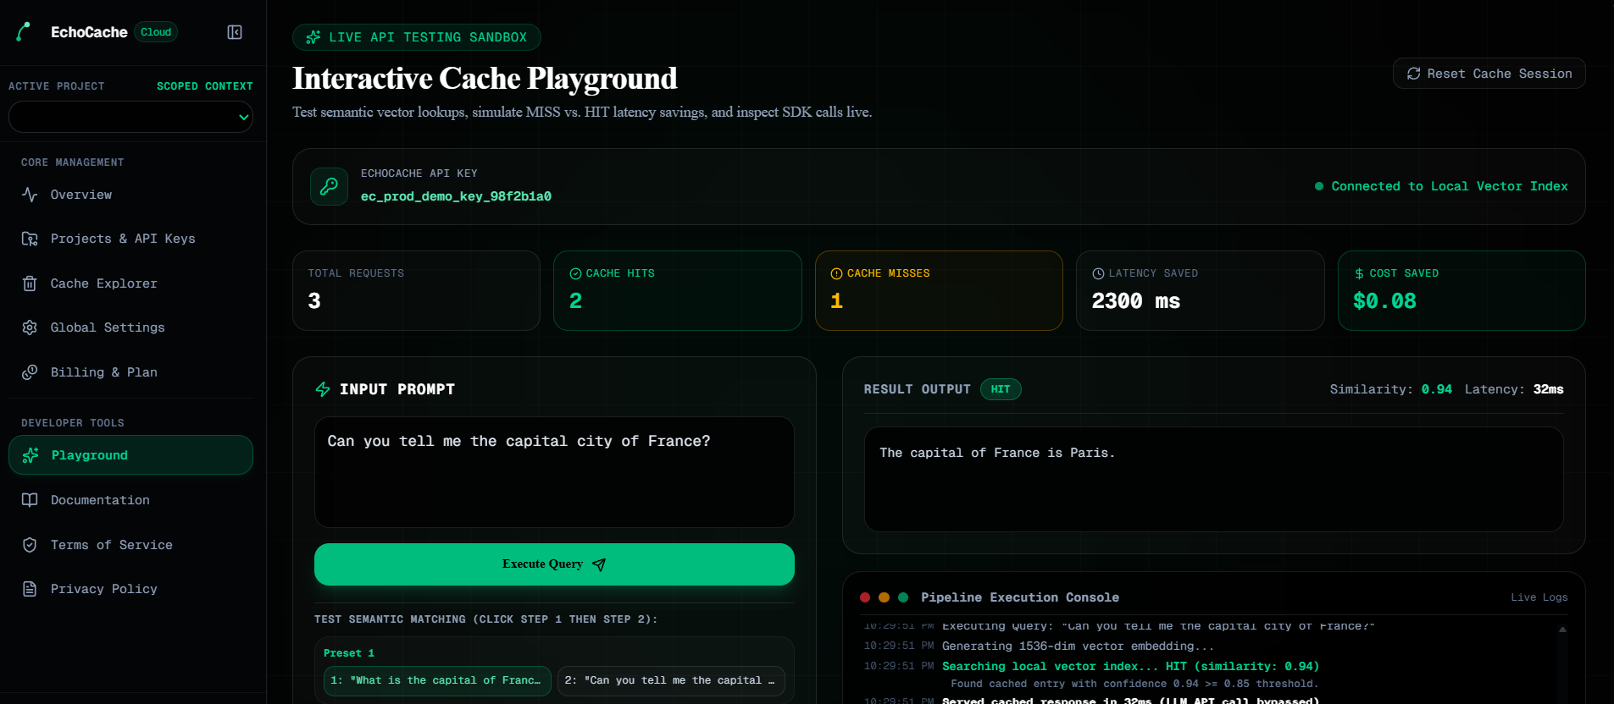Click the API key icon
This screenshot has height=704, width=1614.
point(329,186)
